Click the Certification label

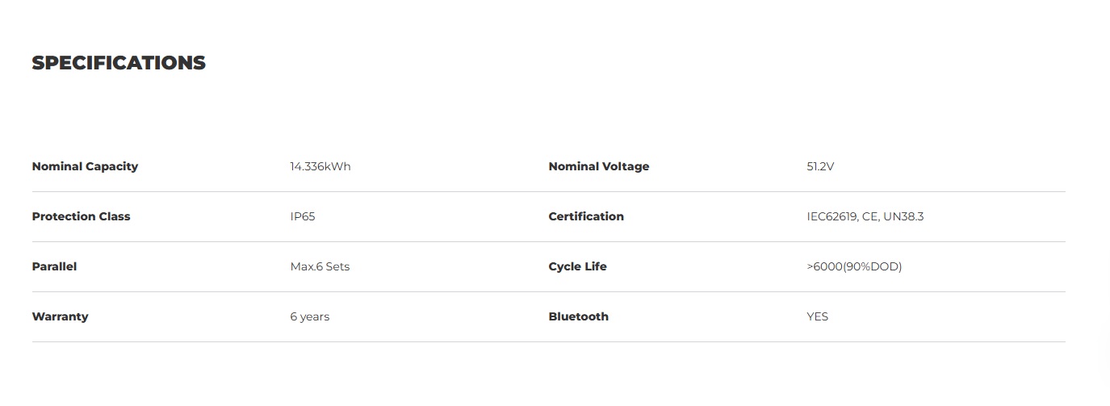[x=585, y=216]
